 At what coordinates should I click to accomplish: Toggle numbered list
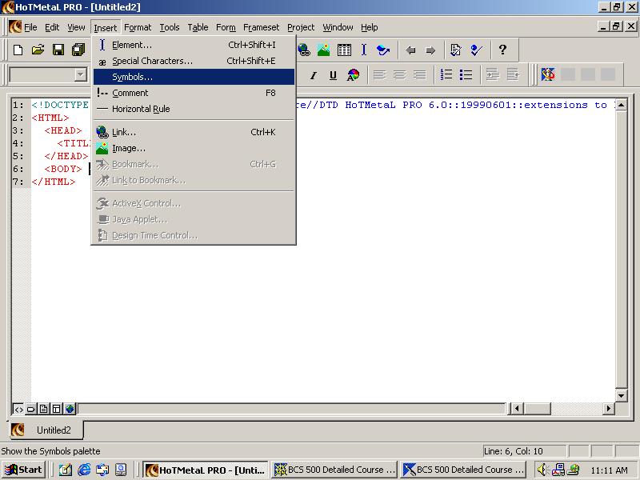click(446, 75)
